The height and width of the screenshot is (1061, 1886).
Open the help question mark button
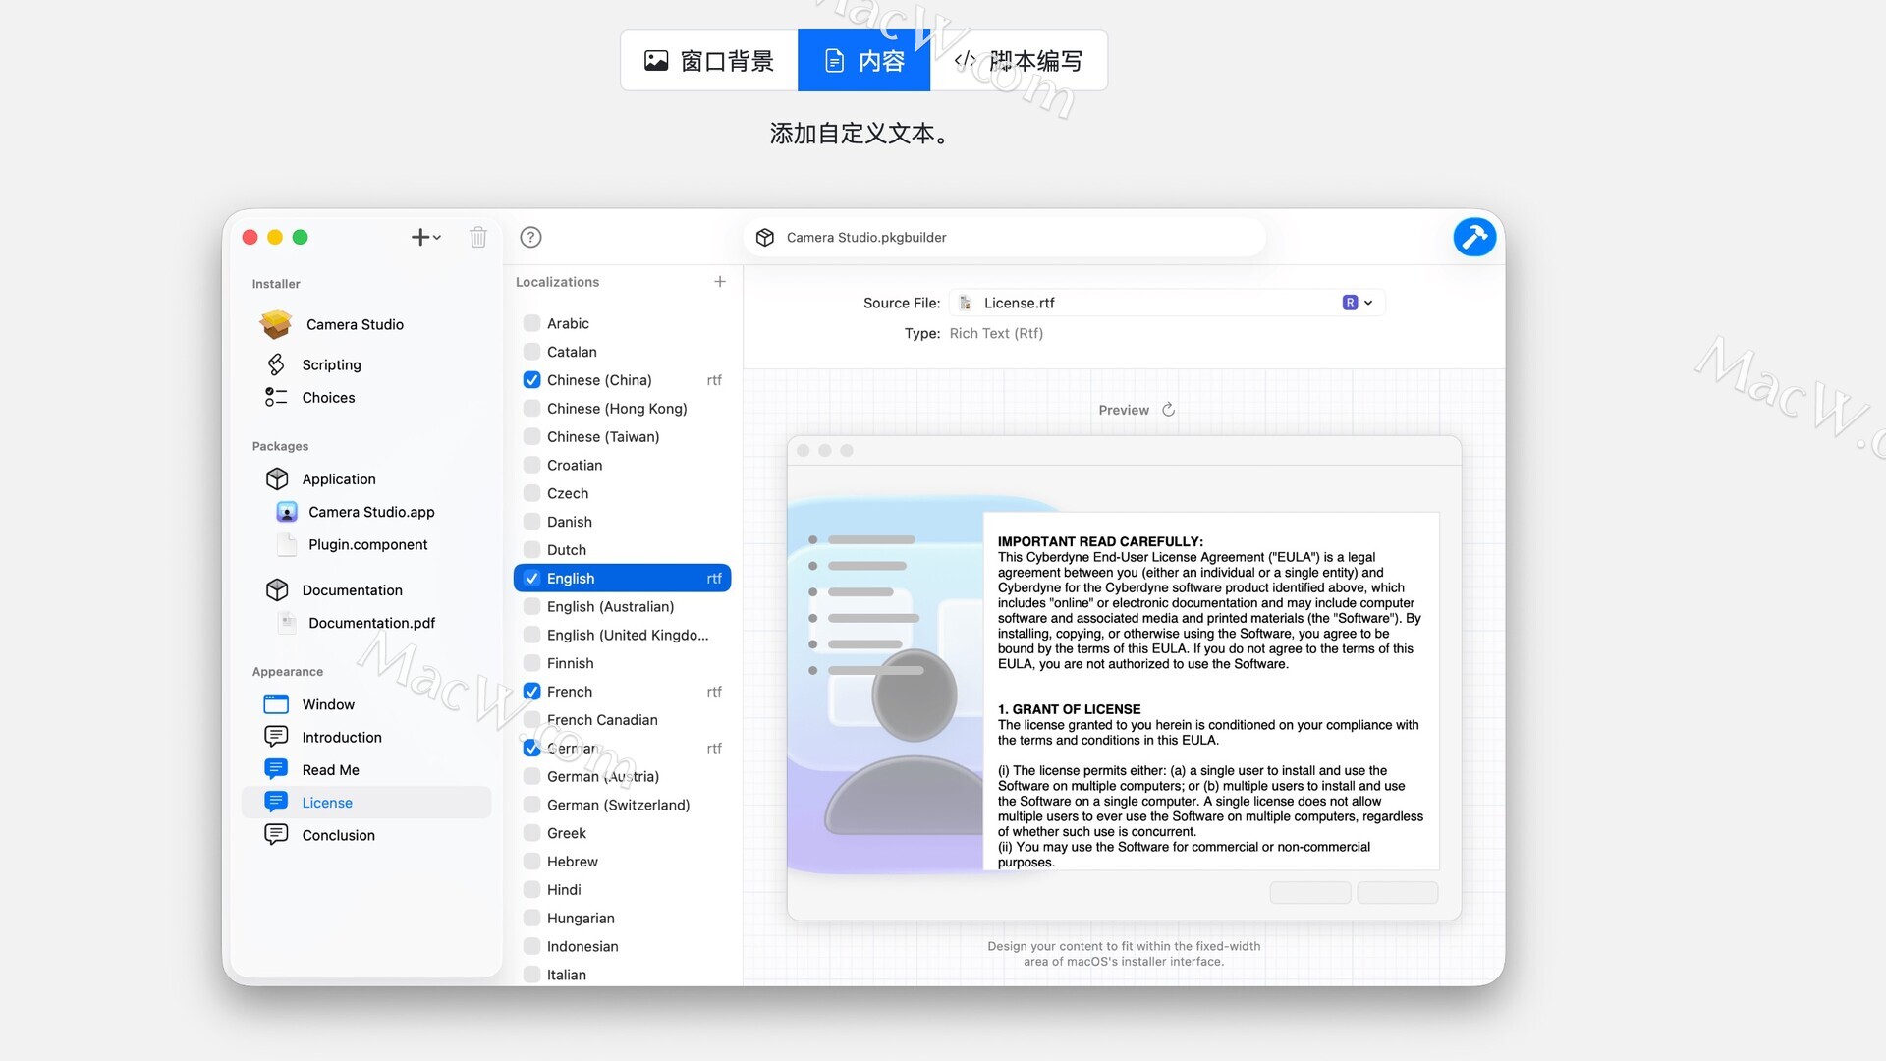pyautogui.click(x=530, y=237)
